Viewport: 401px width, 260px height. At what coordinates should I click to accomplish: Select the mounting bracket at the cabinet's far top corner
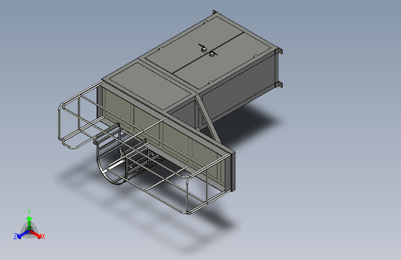214,12
